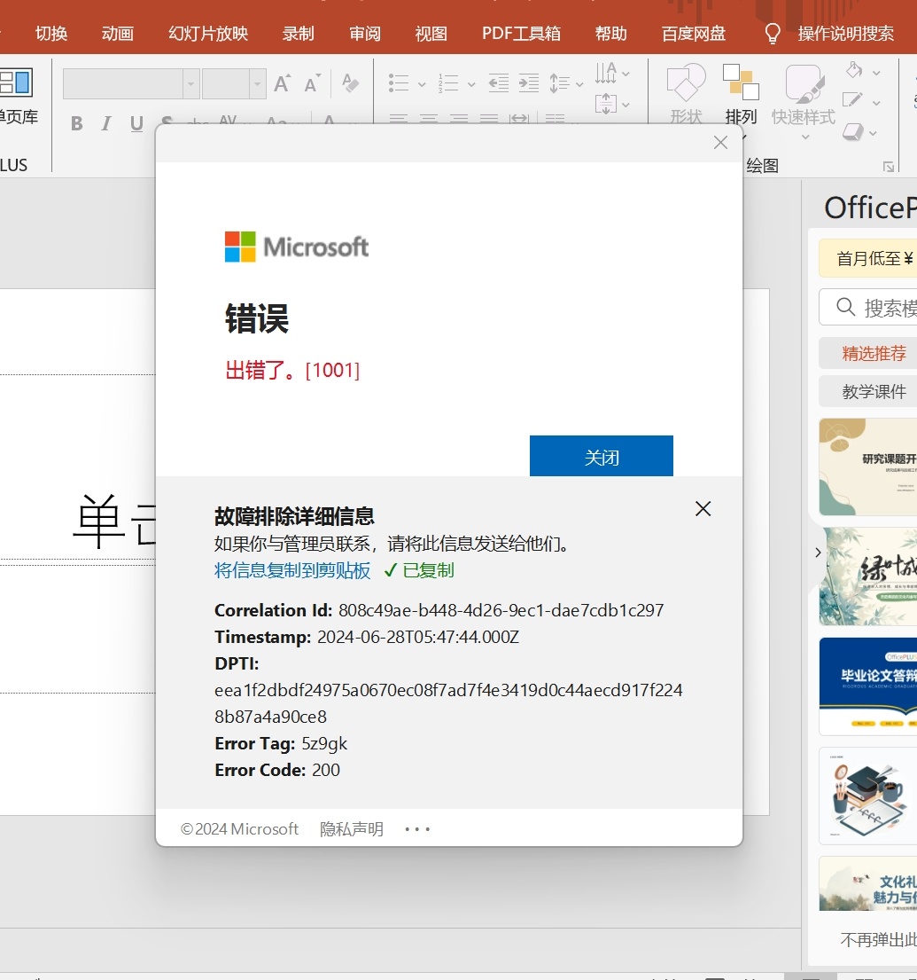Close the troubleshooting details panel
917x980 pixels.
point(703,509)
